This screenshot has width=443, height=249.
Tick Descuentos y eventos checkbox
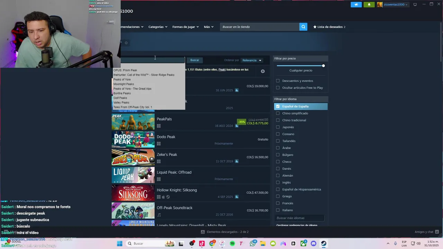(x=278, y=81)
